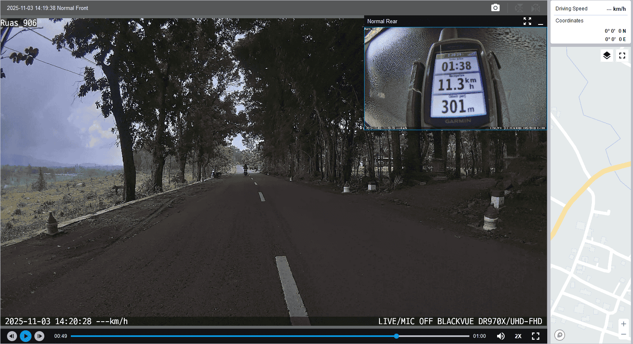The width and height of the screenshot is (633, 344).
Task: Capture a snapshot with the camera icon
Action: (x=495, y=8)
